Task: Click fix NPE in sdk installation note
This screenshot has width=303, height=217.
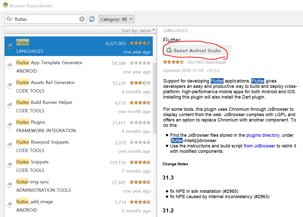Action: 204,191
